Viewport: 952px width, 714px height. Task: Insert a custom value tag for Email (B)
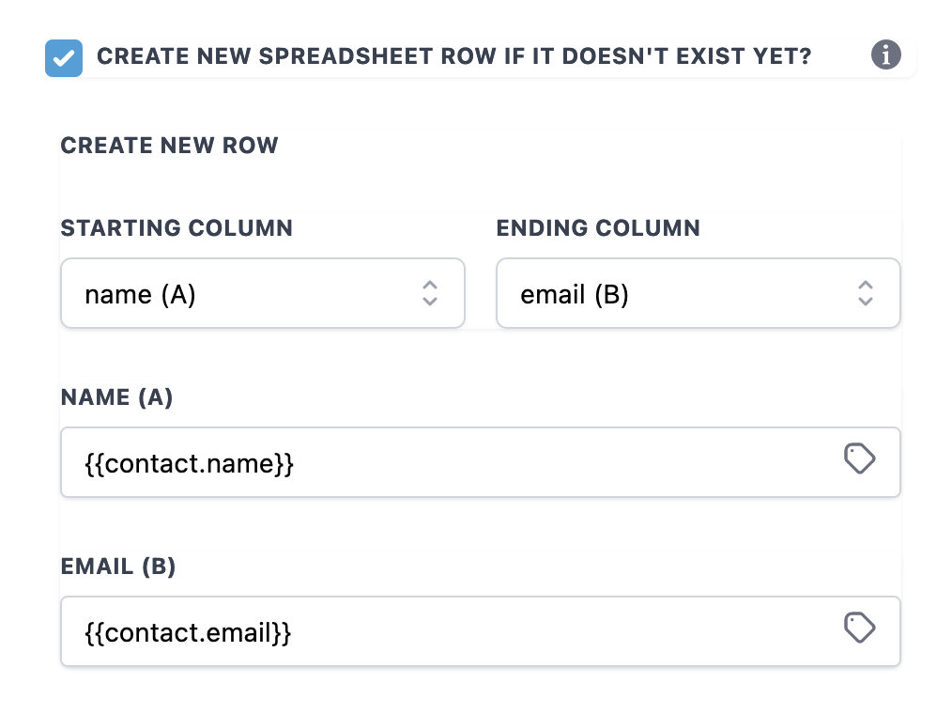click(859, 628)
